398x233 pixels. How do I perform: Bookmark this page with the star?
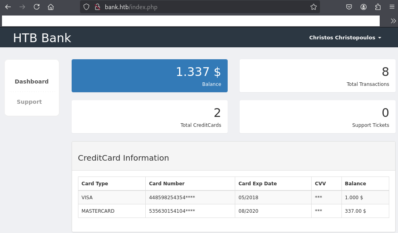tap(313, 7)
